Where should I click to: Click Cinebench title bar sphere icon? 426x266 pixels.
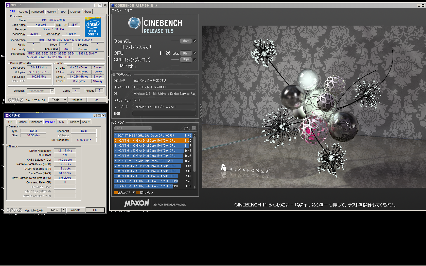(113, 5)
